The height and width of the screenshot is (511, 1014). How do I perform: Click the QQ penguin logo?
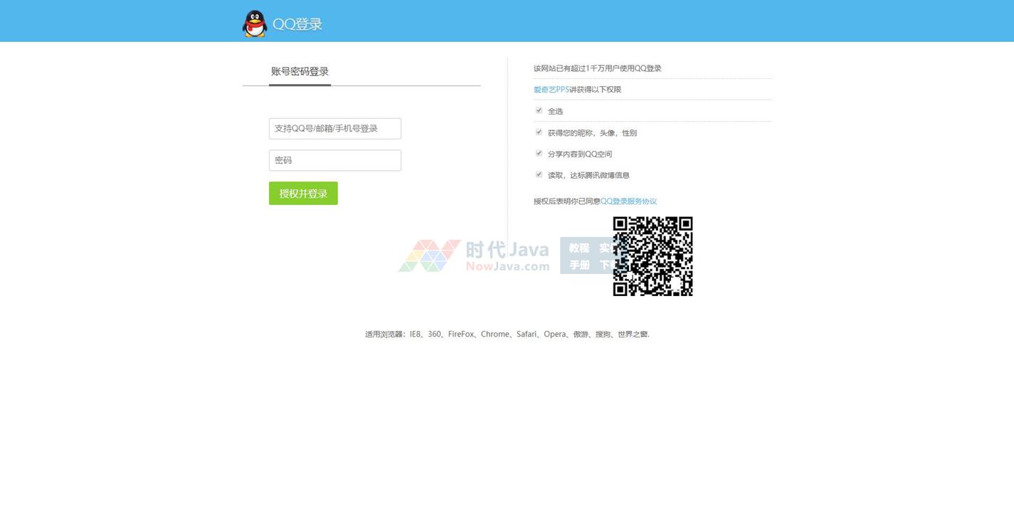click(254, 23)
